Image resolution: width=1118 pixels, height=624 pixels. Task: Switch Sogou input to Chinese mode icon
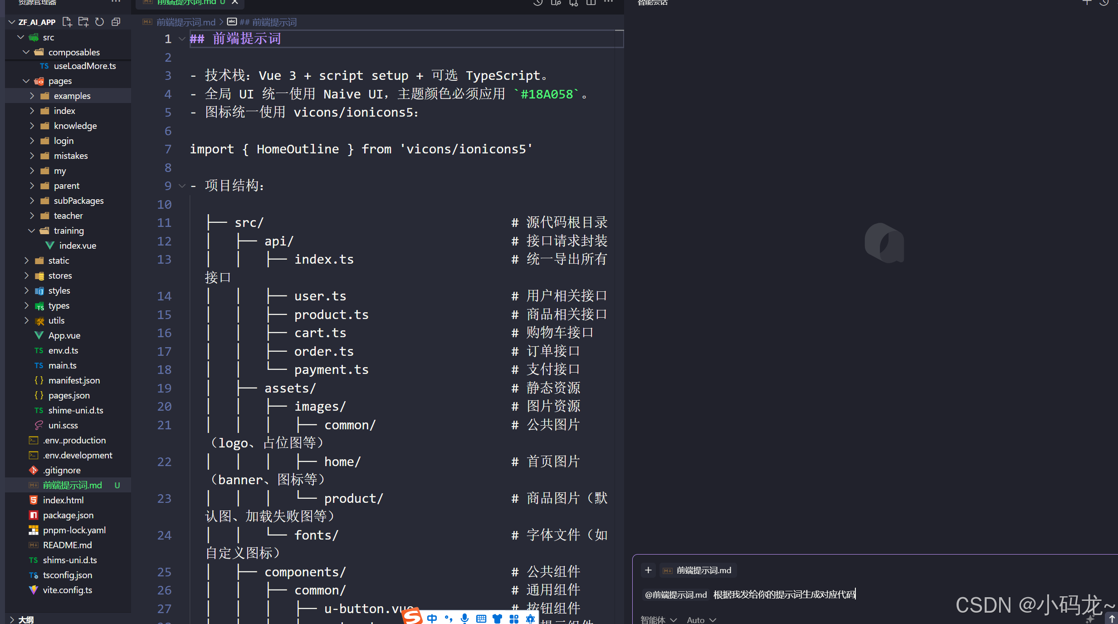click(432, 619)
